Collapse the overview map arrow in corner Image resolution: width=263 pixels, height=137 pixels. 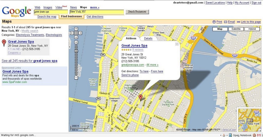tap(260, 130)
